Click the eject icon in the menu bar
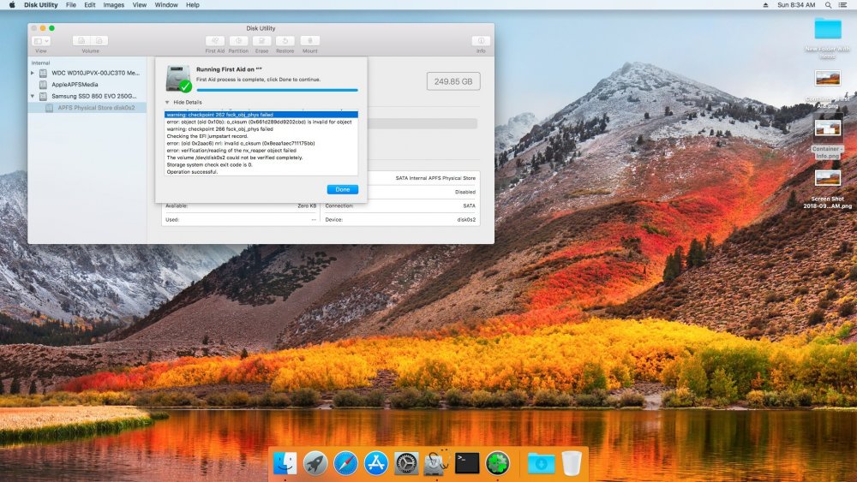This screenshot has width=857, height=482. [765, 5]
